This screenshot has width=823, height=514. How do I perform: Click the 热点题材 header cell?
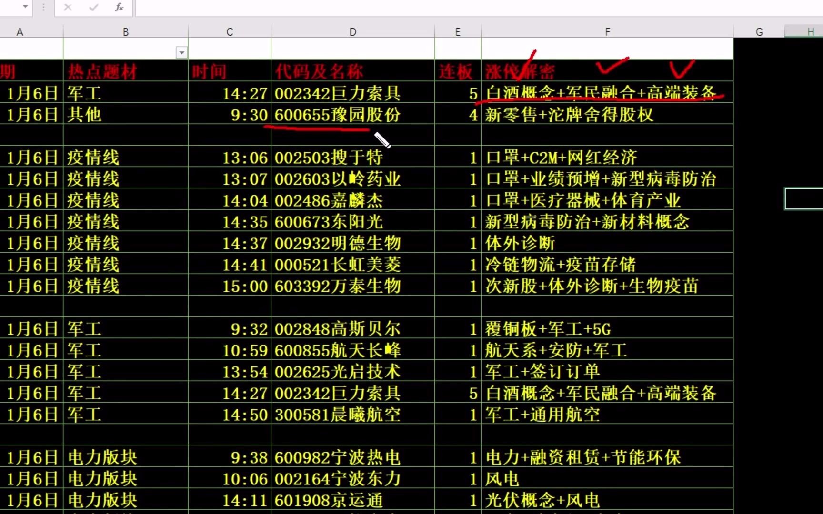coord(126,71)
